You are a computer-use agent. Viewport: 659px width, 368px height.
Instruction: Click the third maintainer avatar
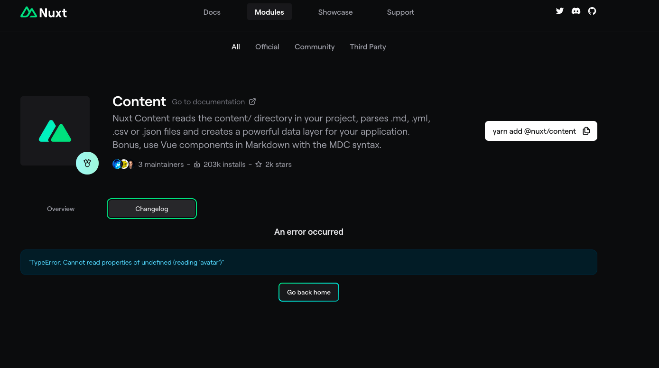click(130, 165)
